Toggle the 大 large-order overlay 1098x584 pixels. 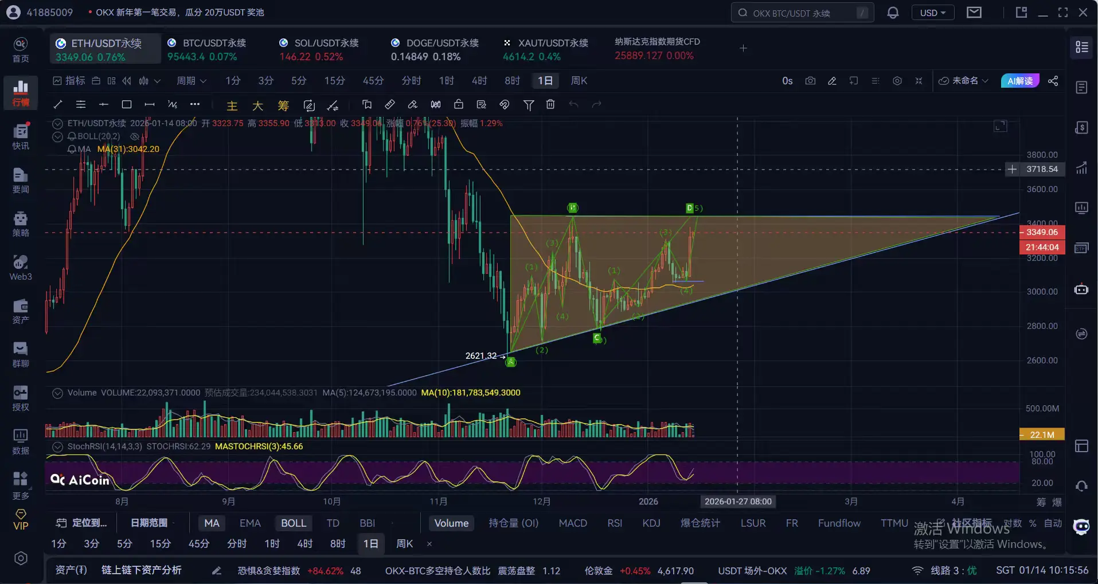coord(257,105)
